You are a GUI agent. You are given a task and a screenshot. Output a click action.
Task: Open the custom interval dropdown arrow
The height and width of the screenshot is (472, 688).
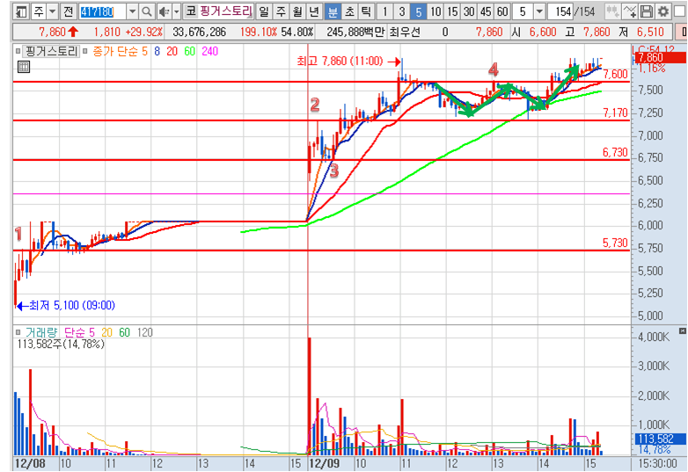(539, 11)
